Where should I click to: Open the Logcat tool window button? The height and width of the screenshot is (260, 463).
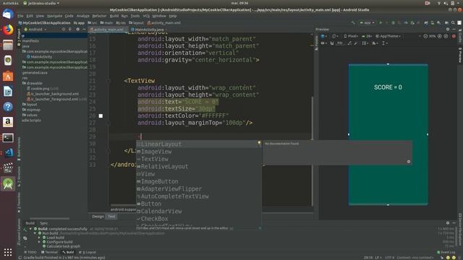tap(88, 252)
